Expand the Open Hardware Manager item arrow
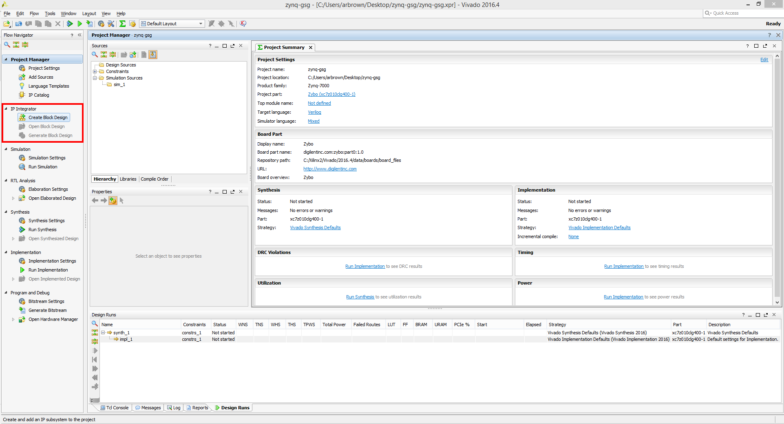This screenshot has width=784, height=424. 13,320
